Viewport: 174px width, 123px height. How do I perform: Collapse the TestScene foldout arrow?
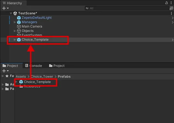click(x=11, y=13)
